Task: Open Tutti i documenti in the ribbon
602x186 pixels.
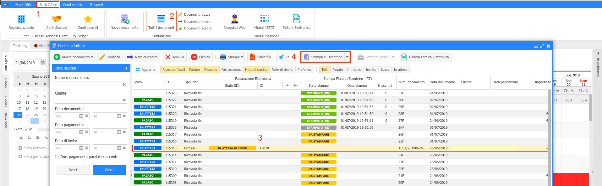Action: [161, 21]
